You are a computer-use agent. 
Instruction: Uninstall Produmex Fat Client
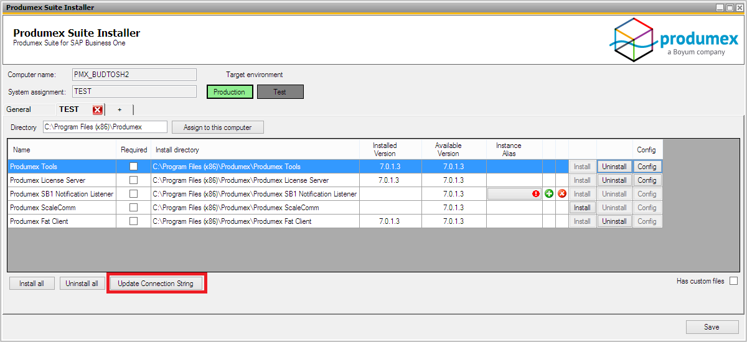click(614, 221)
